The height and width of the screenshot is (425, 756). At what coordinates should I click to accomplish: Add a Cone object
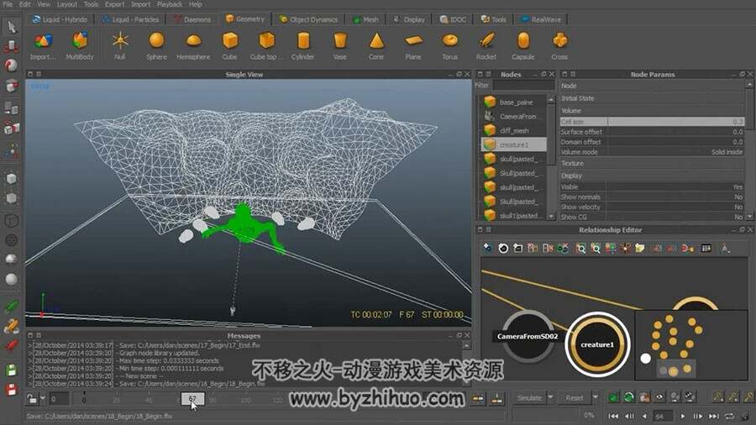point(376,41)
